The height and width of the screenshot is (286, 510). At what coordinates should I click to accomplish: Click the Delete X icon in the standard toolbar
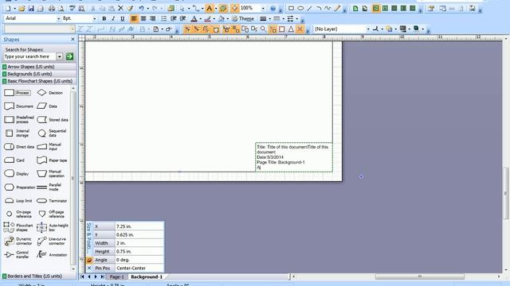[x=120, y=9]
